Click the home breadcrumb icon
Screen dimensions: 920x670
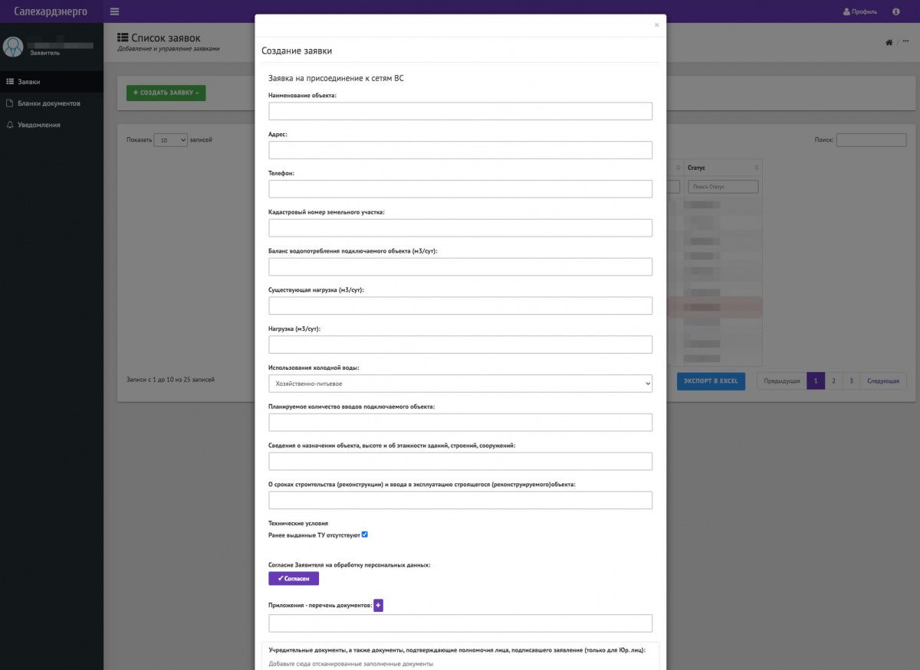tap(889, 42)
